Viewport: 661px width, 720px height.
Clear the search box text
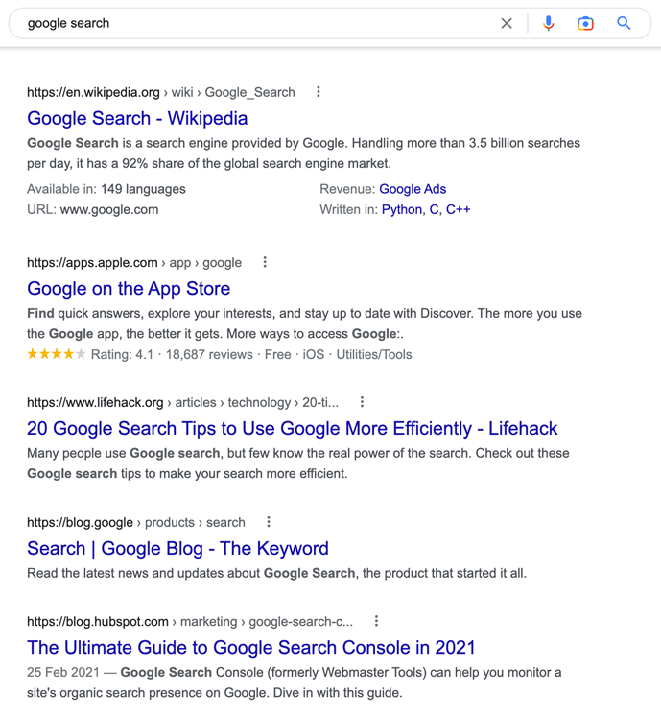(507, 23)
